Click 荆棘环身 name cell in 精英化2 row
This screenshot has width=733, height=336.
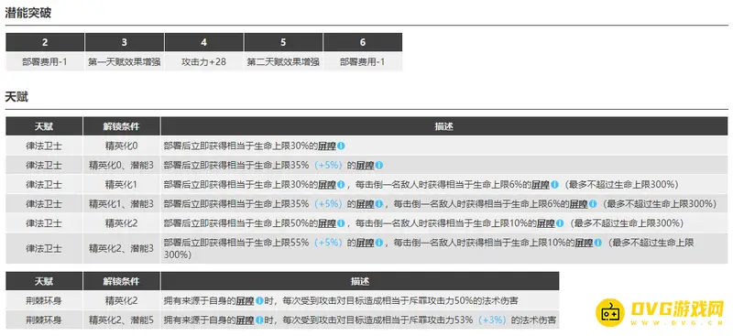click(44, 301)
